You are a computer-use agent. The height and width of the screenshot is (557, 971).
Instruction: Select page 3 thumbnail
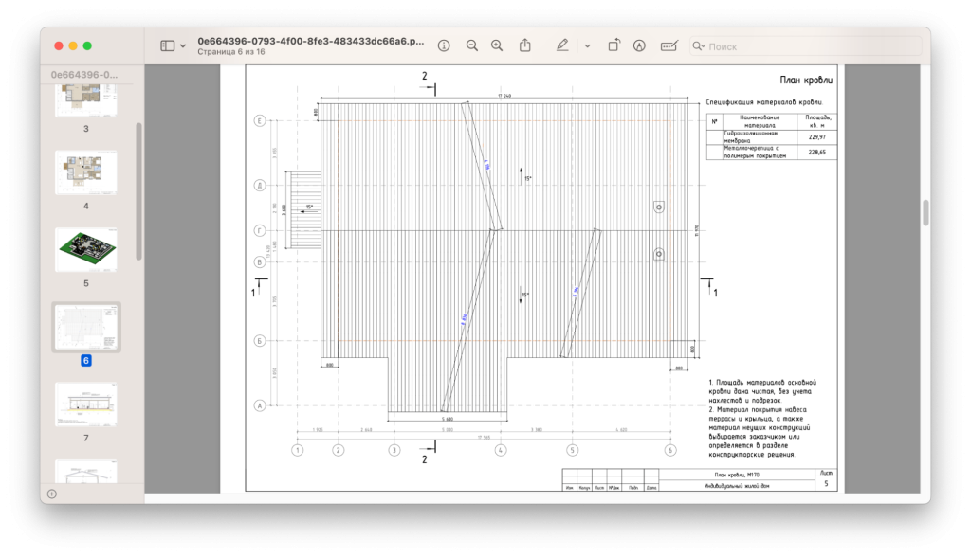tap(85, 99)
